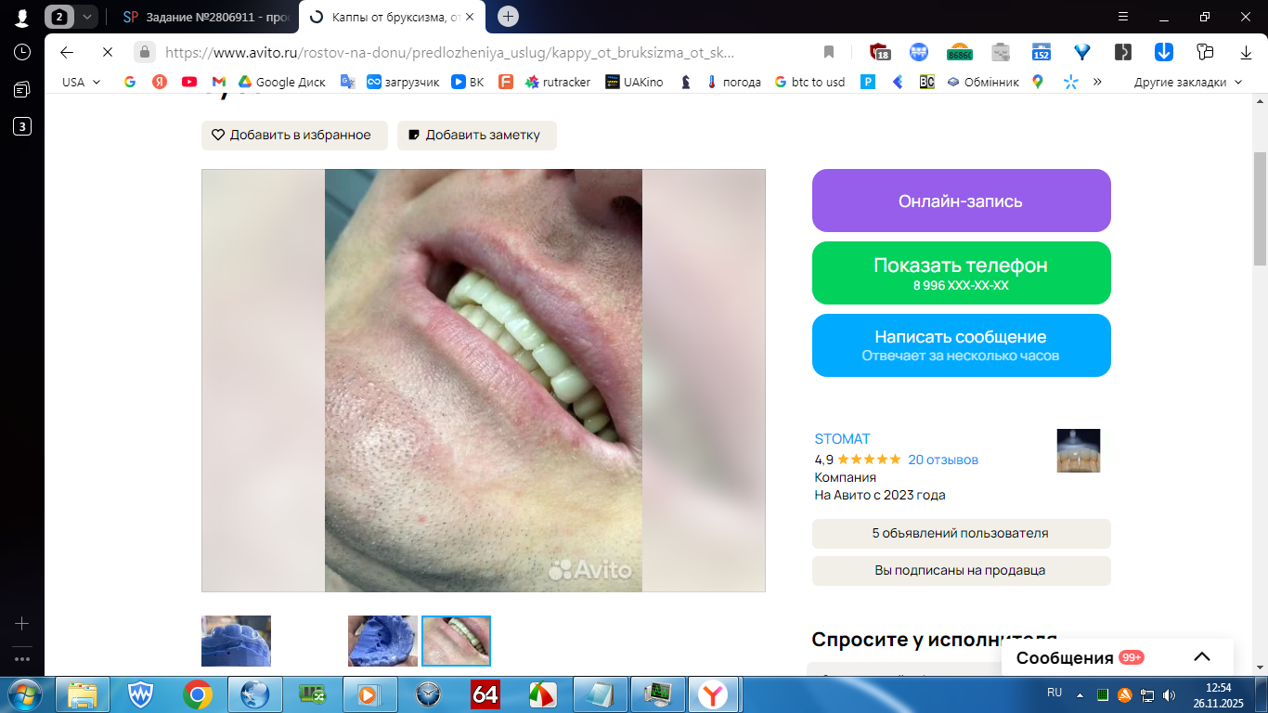Open the sidebar tab counter showing 3
This screenshot has width=1268, height=713.
[21, 126]
